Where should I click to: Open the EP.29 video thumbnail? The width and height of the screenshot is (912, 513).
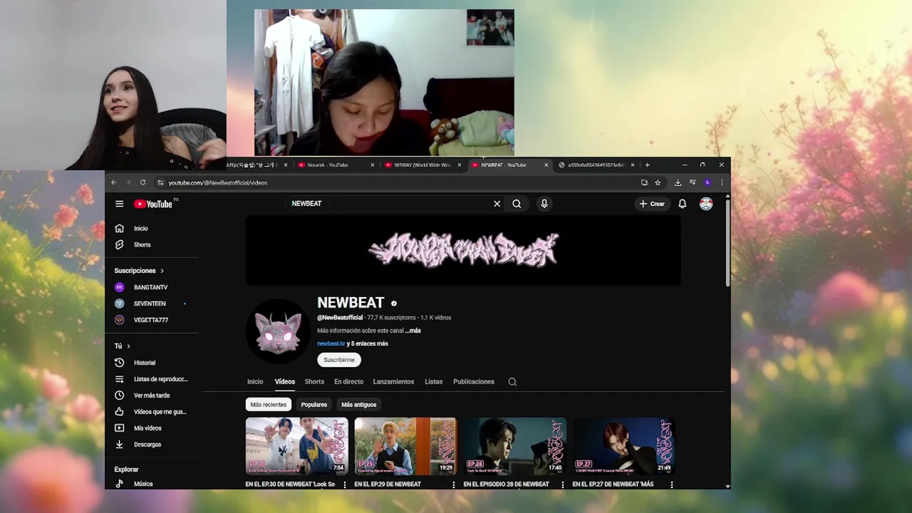click(405, 446)
